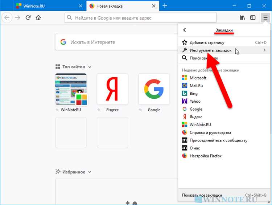Click the Mozilla icon beside Присоединяйтесь к сообществу
The width and height of the screenshot is (272, 205).
pos(184,140)
